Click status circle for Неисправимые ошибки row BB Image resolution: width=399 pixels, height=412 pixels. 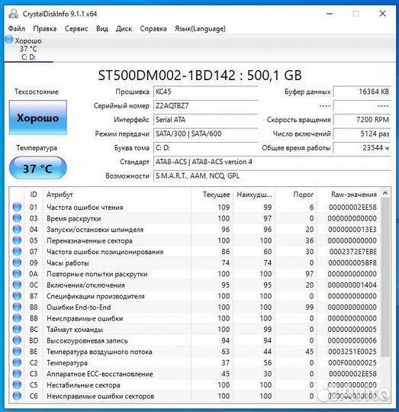[17, 318]
